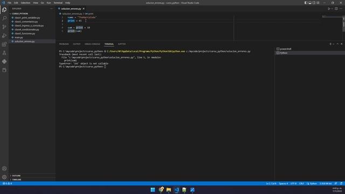
Task: Open run button dropdown arrow
Action: (x=332, y=9)
